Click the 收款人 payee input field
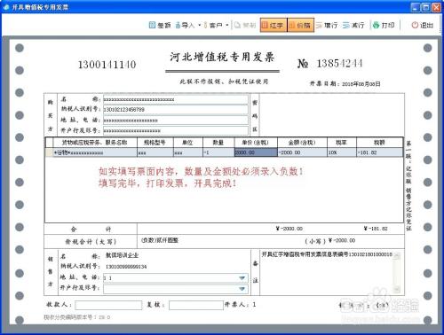 click(x=108, y=305)
